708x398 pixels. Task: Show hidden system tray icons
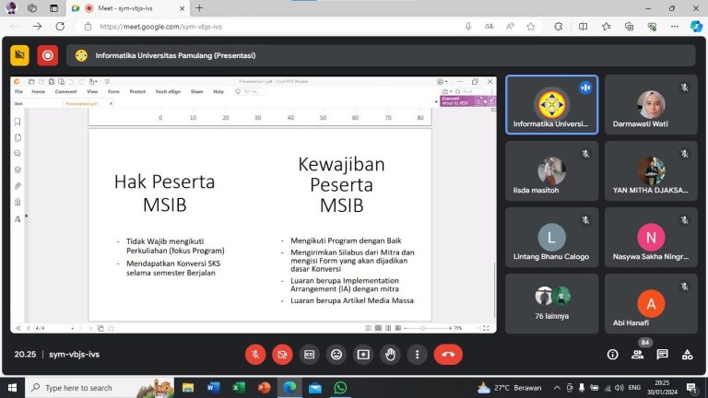(556, 388)
